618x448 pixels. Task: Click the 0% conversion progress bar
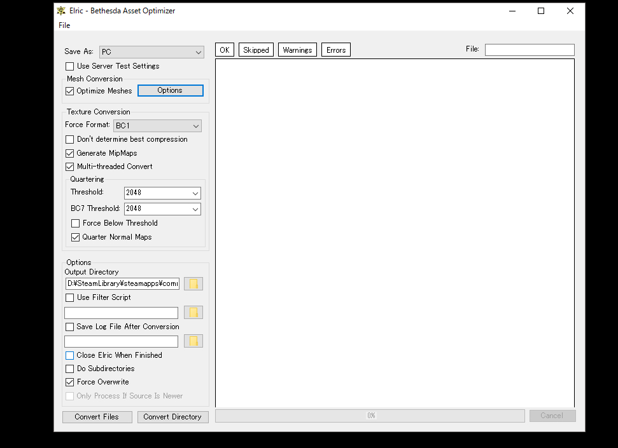tap(370, 416)
